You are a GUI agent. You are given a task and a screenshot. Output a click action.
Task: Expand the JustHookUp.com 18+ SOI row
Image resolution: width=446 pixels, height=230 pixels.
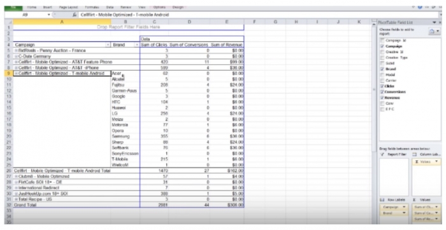click(17, 194)
